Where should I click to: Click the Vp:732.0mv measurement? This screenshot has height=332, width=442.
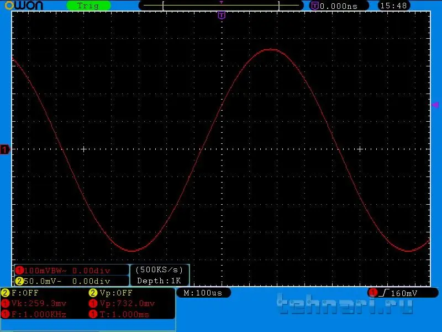pos(127,303)
